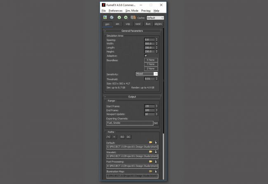Switch to the illum tab

(x=148, y=24)
